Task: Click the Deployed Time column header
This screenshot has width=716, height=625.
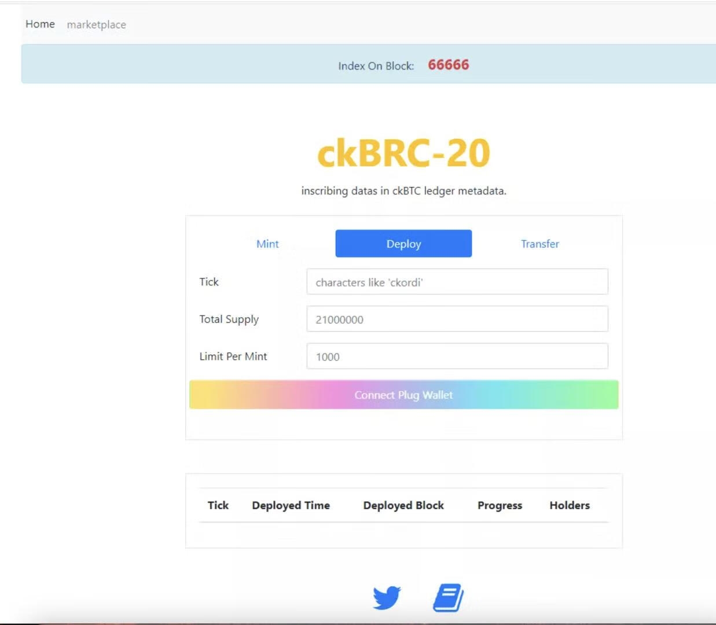Action: (291, 505)
